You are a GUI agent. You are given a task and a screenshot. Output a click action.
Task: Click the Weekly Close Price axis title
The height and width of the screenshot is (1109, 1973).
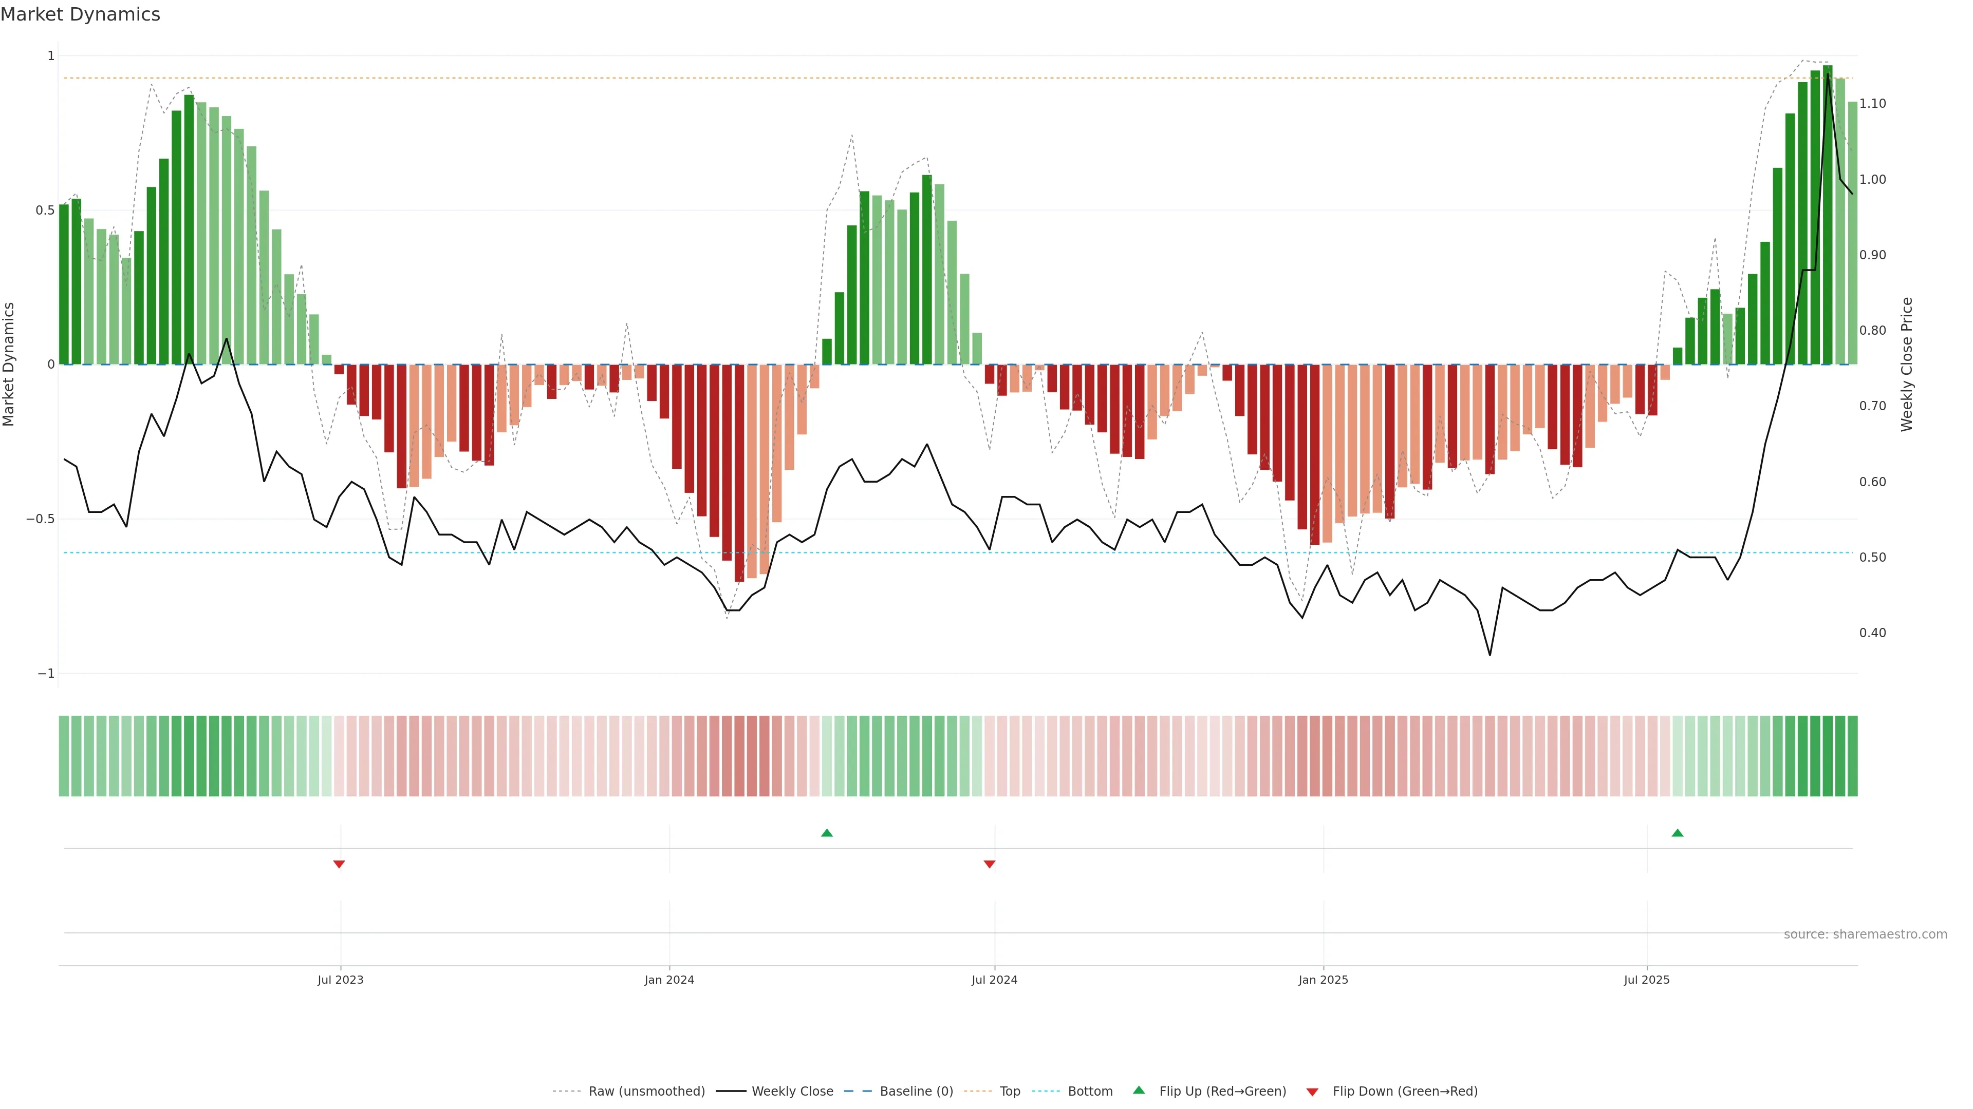coord(1907,365)
